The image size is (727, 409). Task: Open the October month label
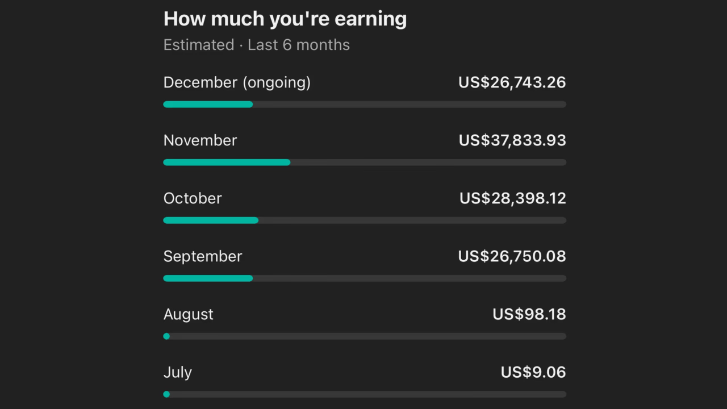point(193,198)
